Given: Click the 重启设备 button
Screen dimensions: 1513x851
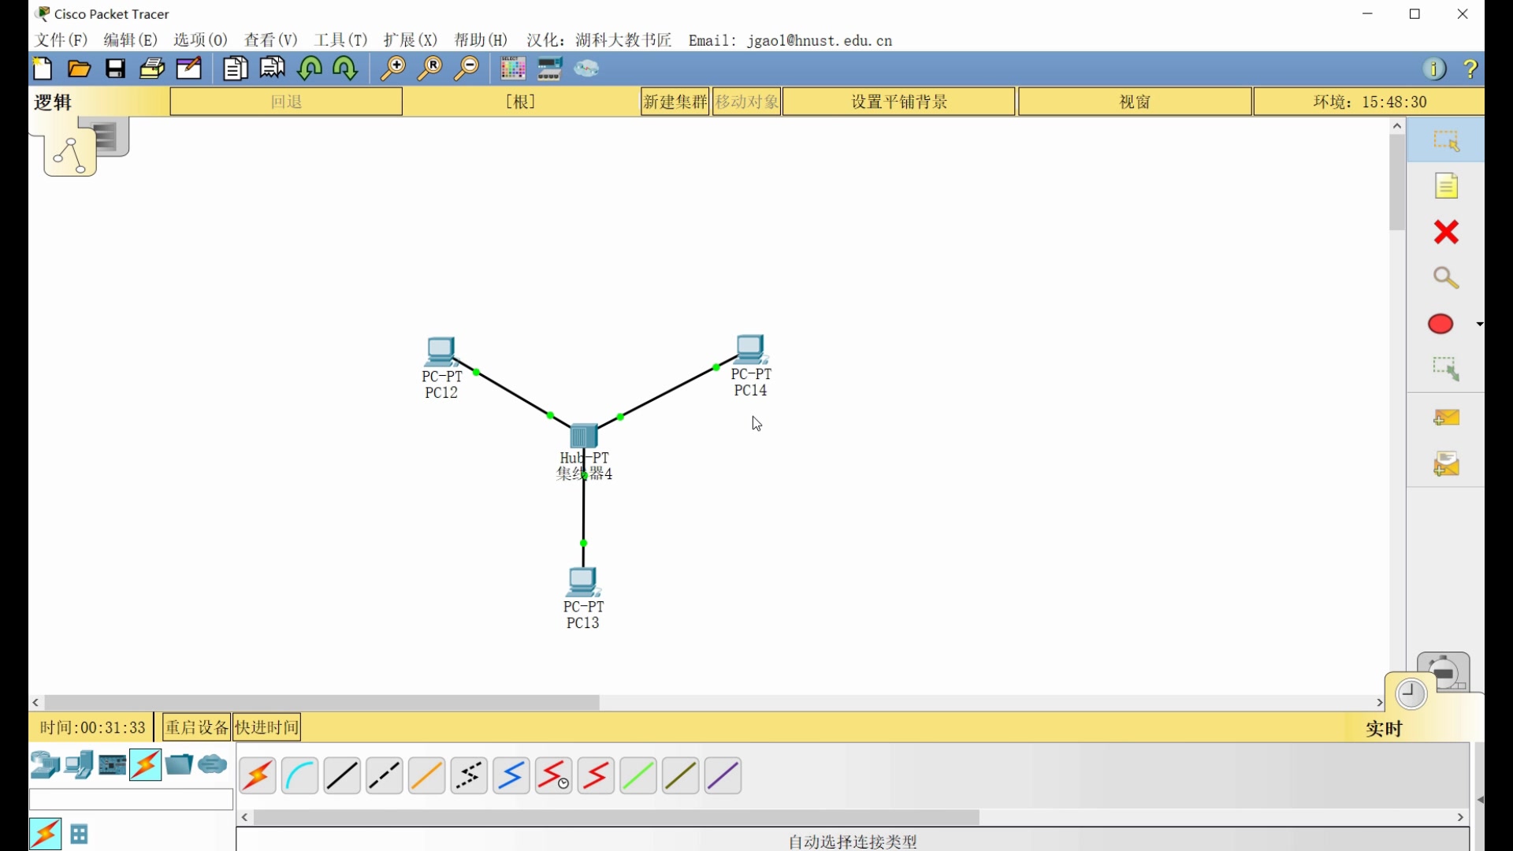Looking at the screenshot, I should coord(196,727).
